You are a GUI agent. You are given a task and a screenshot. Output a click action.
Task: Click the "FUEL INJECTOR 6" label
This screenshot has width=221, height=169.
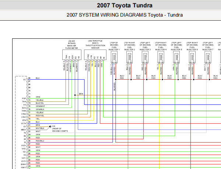pyautogui.click(x=192, y=48)
